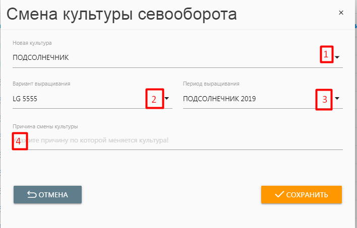The width and height of the screenshot is (357, 228).
Task: Expand the Период выращивания dropdown arrow
Action: pyautogui.click(x=337, y=99)
